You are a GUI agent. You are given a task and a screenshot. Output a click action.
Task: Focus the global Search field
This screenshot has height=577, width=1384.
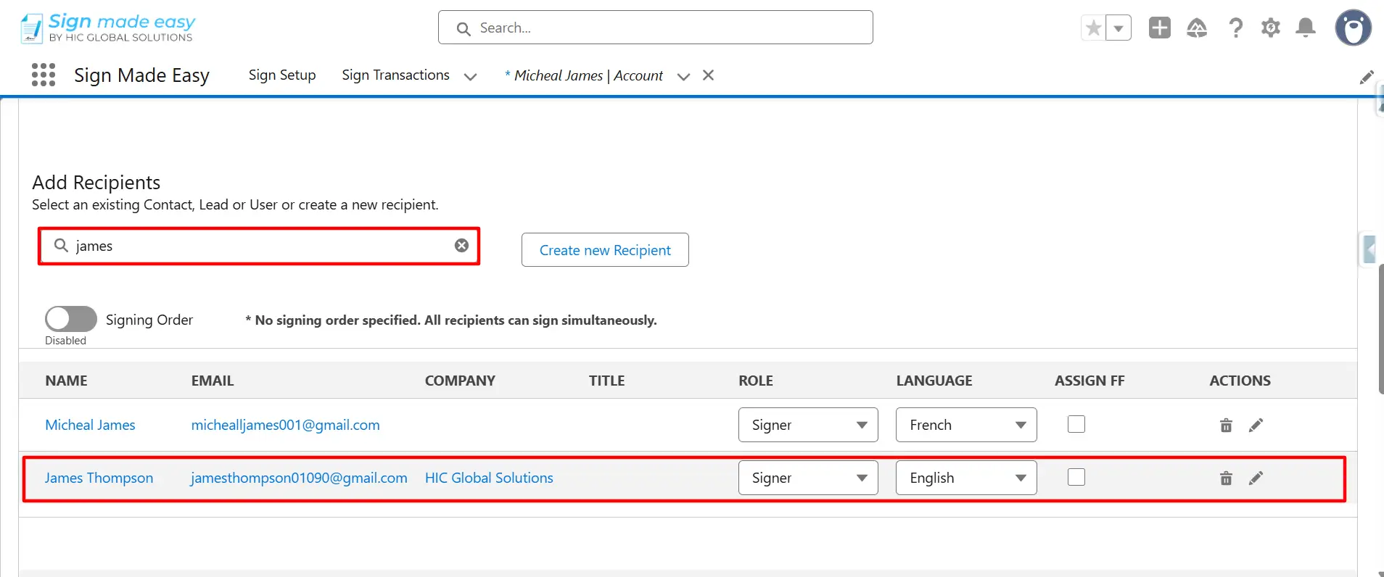655,28
